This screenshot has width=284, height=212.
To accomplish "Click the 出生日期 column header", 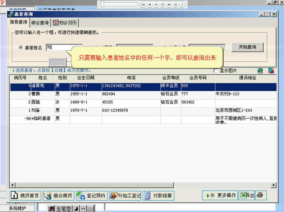I will point(86,78).
